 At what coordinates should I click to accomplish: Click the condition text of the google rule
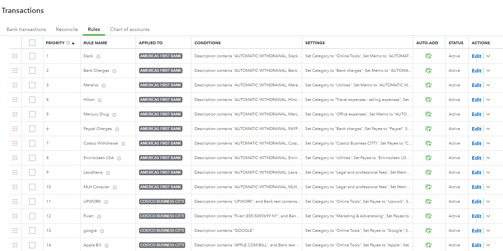pos(224,231)
